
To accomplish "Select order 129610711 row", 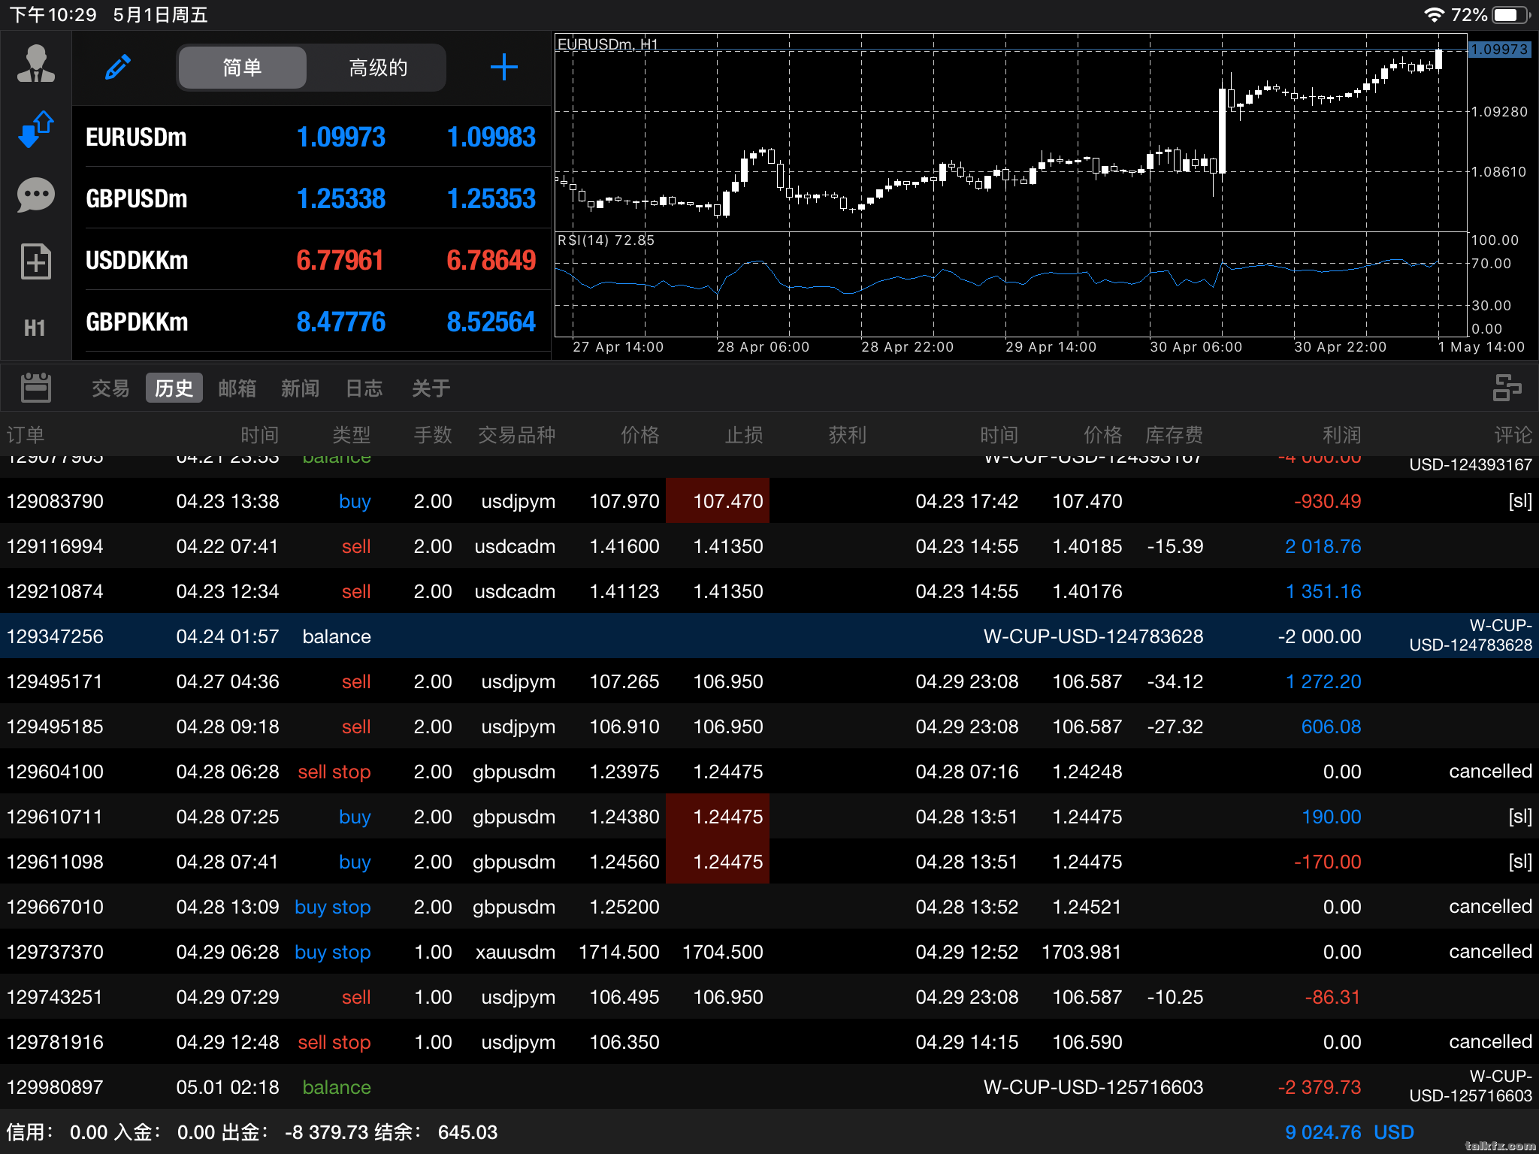I will click(769, 816).
